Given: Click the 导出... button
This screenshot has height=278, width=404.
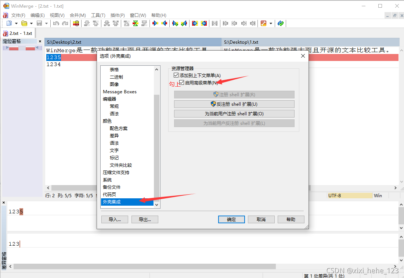Looking at the screenshot, I should tap(145, 220).
